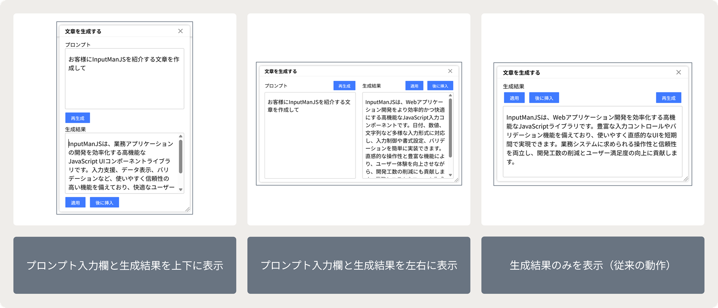Screen dimensions: 718x308
Task: Click scroll-down arrow in vertical-layout result box
Action: pos(181,190)
